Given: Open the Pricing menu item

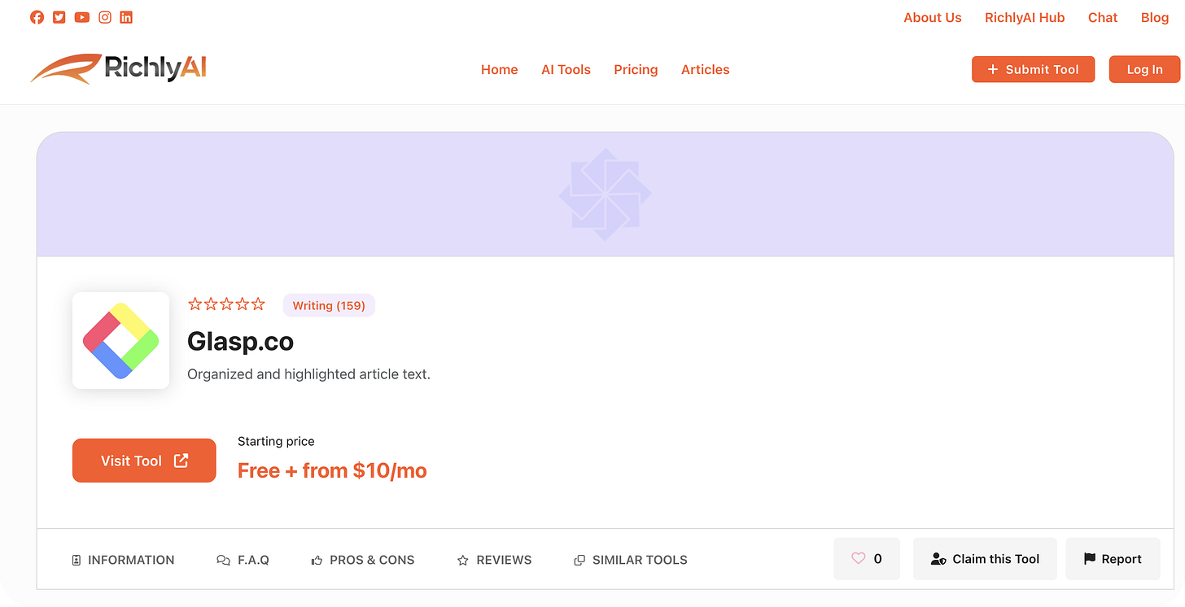Looking at the screenshot, I should tap(636, 69).
